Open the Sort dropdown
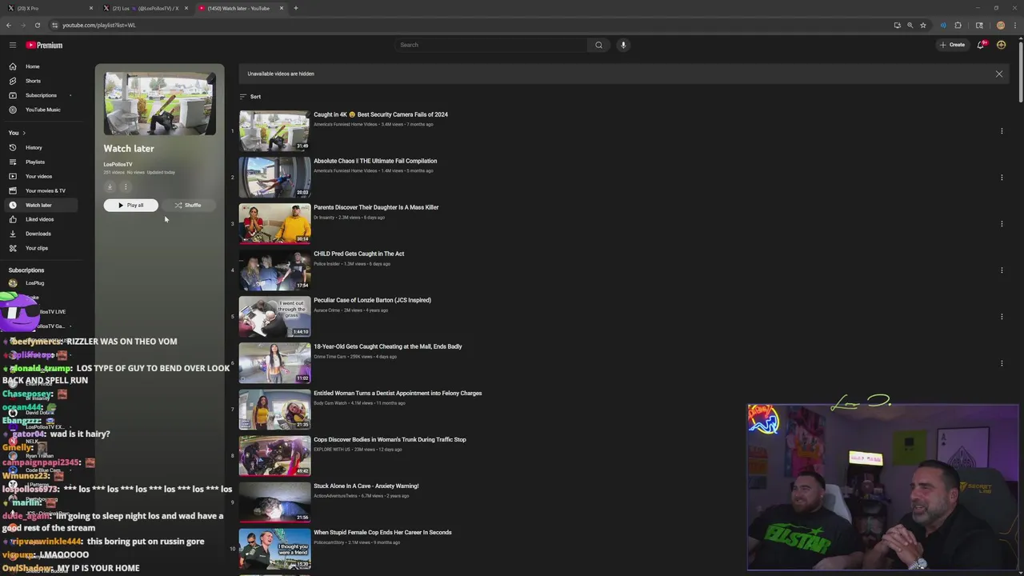 (250, 97)
